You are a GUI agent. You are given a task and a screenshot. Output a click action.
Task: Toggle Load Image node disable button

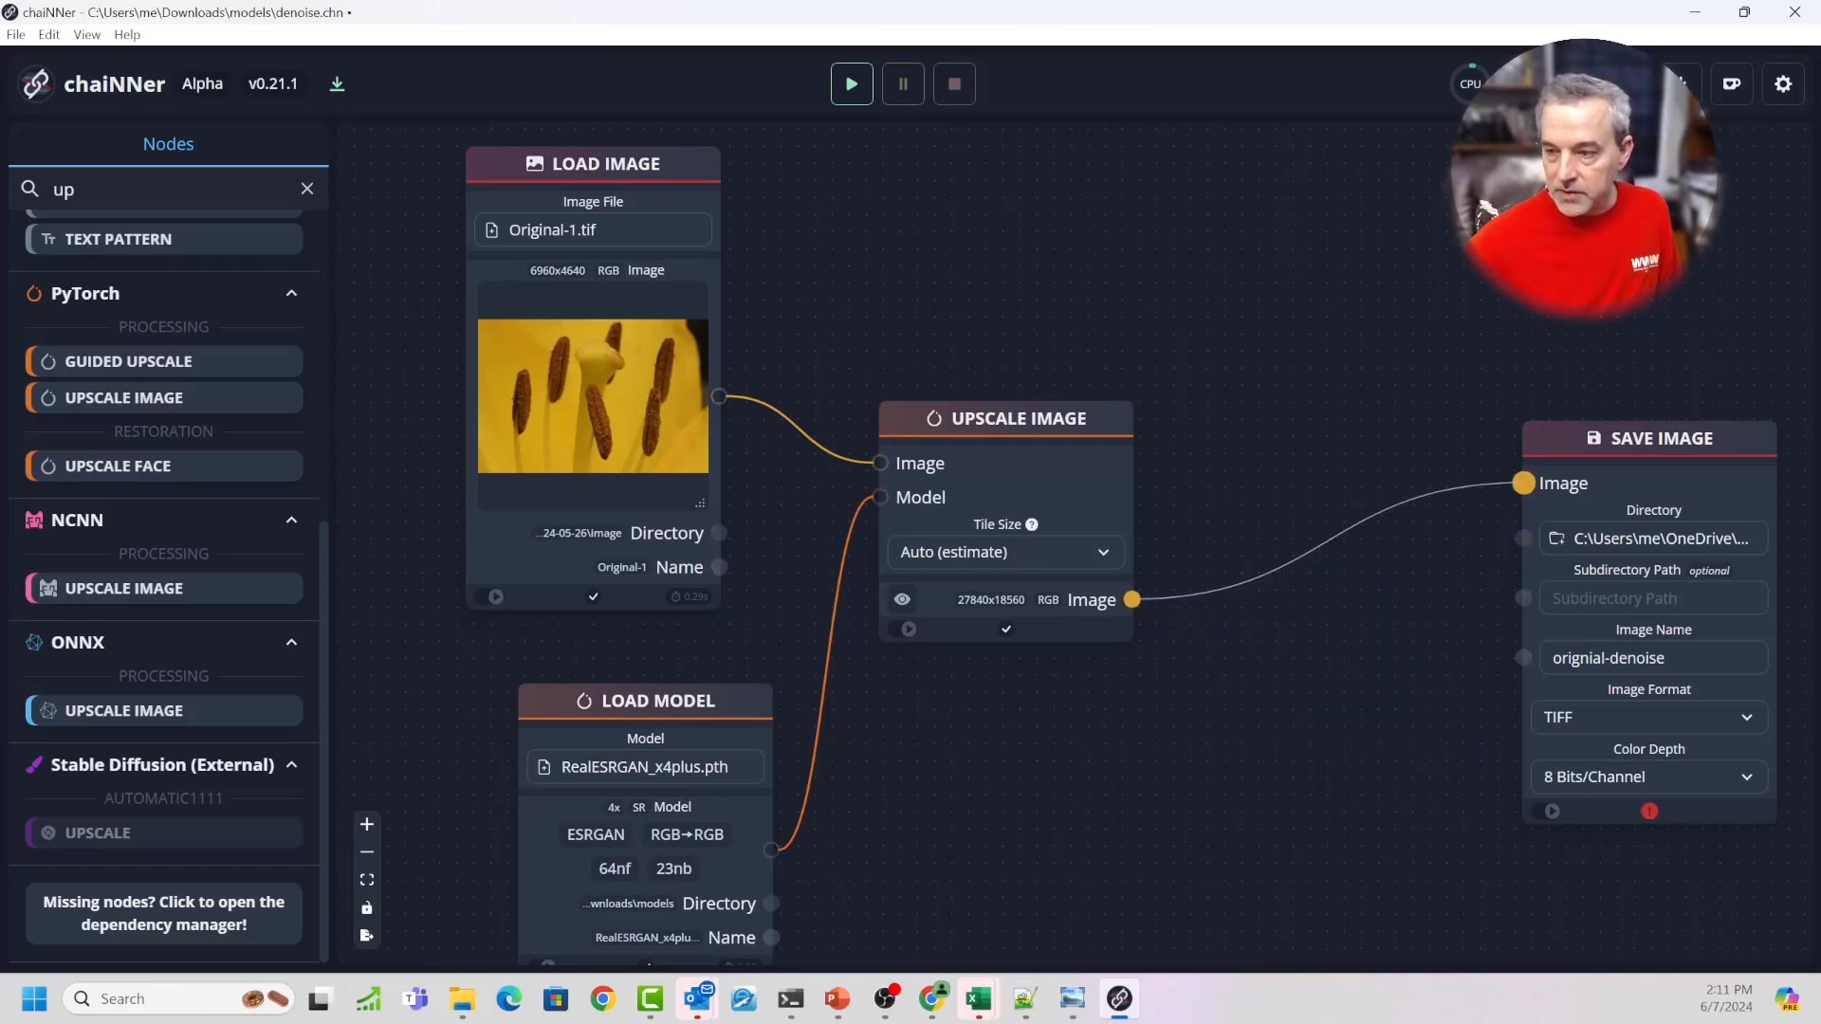[x=495, y=596]
